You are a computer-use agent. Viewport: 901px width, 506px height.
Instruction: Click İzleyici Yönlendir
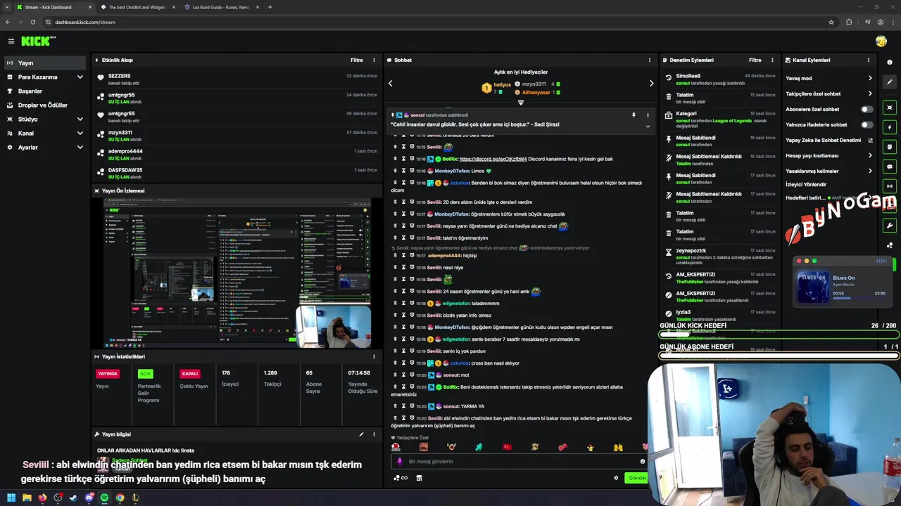(x=806, y=184)
